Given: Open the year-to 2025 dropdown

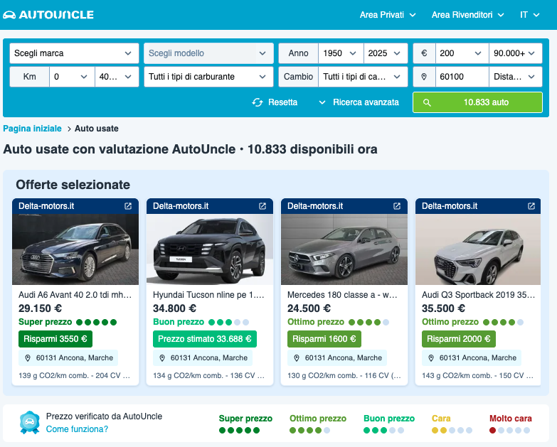Looking at the screenshot, I should [x=386, y=53].
